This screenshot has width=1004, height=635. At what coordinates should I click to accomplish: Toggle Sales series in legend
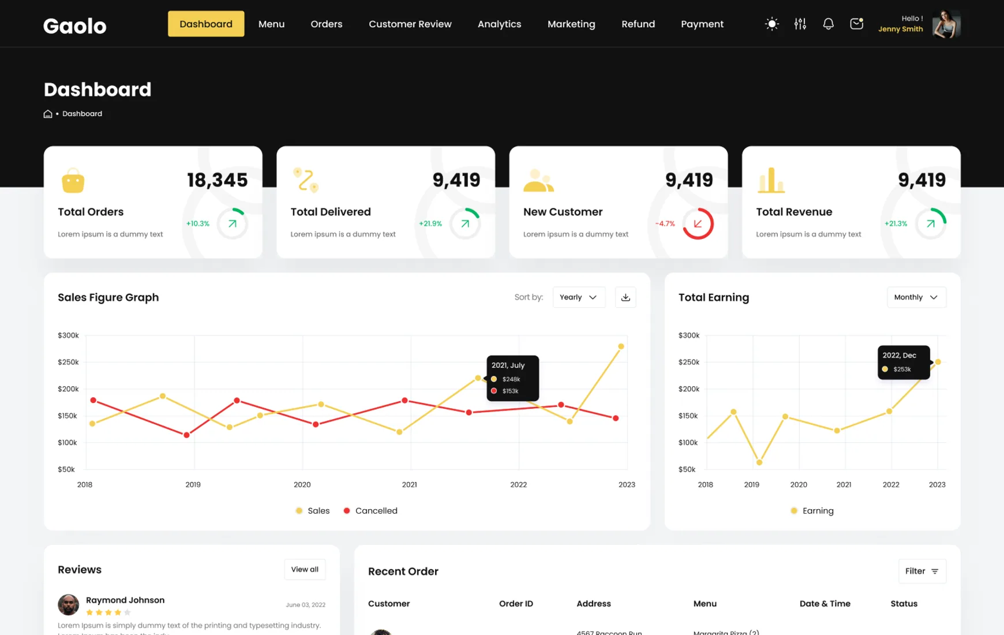312,511
